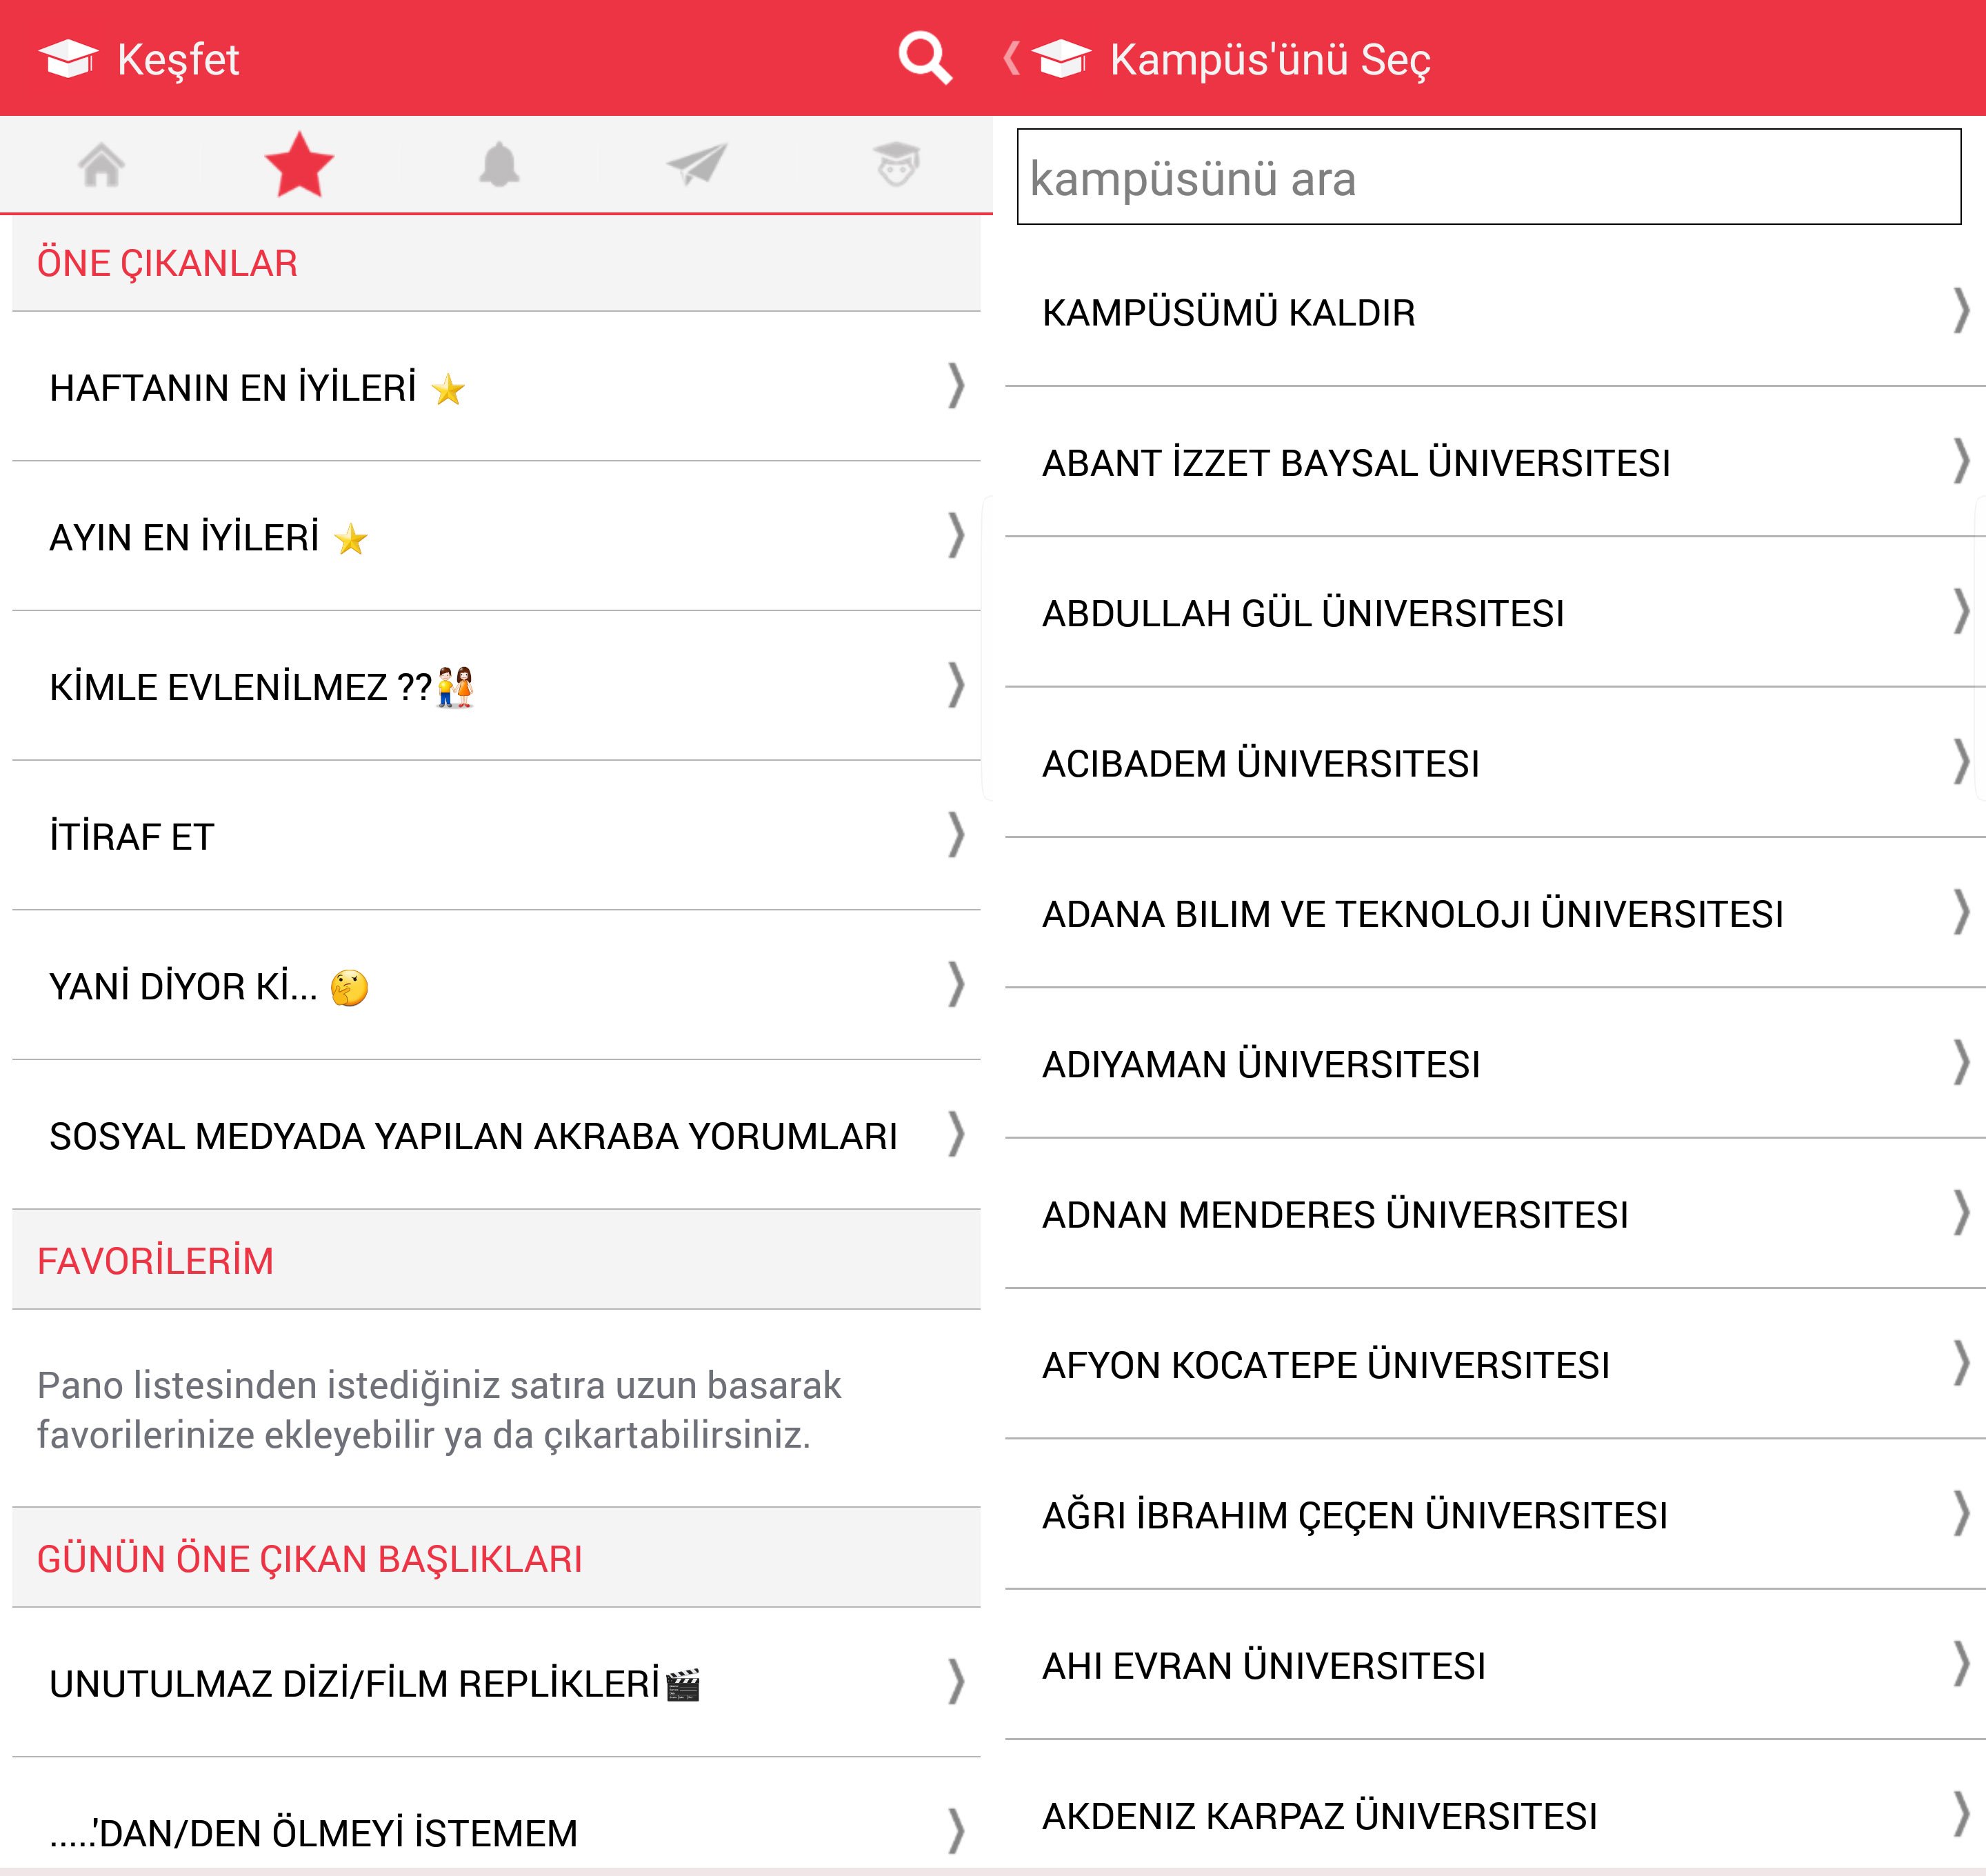Open the paper plane messages tab

[x=697, y=165]
